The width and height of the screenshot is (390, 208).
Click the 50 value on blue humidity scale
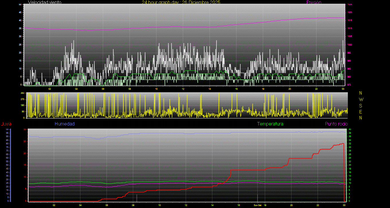pyautogui.click(x=7, y=165)
